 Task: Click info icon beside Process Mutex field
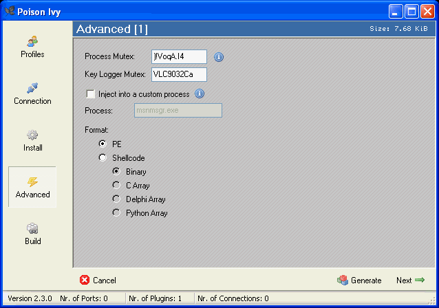point(219,57)
